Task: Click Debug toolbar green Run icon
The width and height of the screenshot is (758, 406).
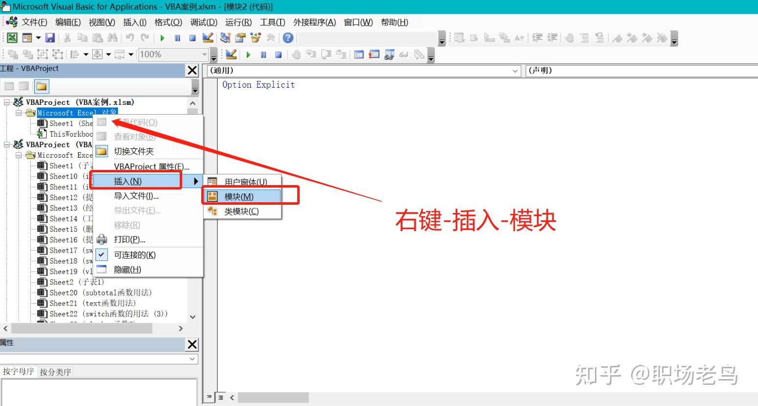Action: tap(248, 55)
